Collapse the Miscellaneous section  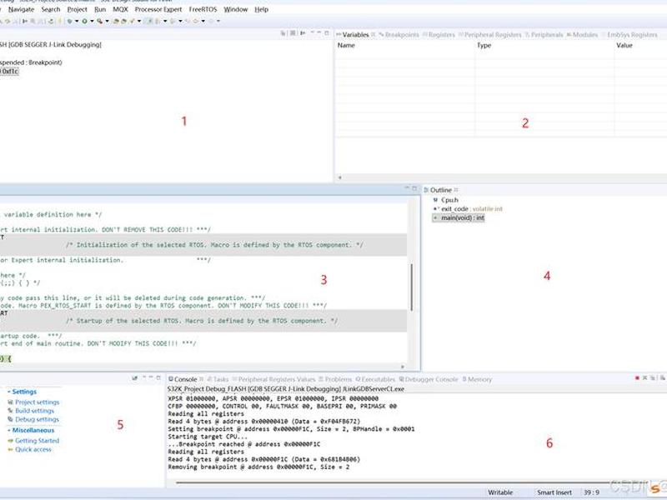pyautogui.click(x=9, y=430)
